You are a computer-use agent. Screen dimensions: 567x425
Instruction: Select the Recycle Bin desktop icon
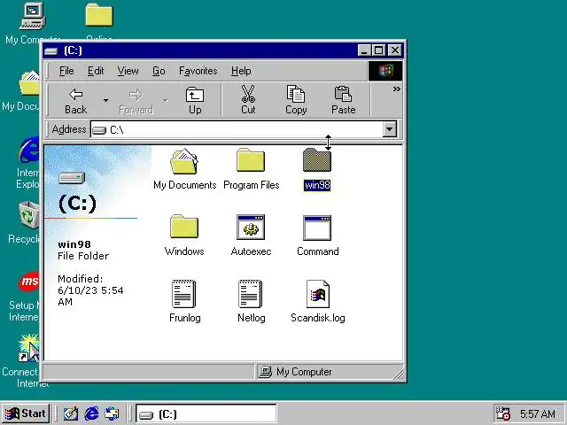click(x=24, y=223)
